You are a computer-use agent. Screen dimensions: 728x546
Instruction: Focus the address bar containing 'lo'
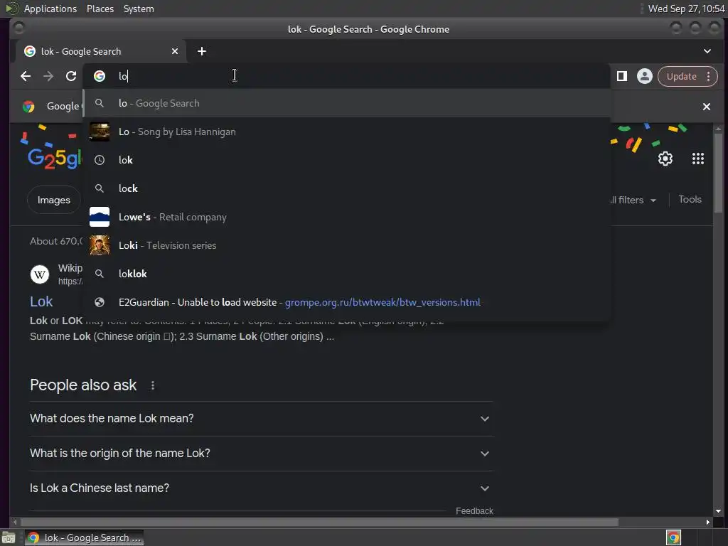tap(346, 76)
